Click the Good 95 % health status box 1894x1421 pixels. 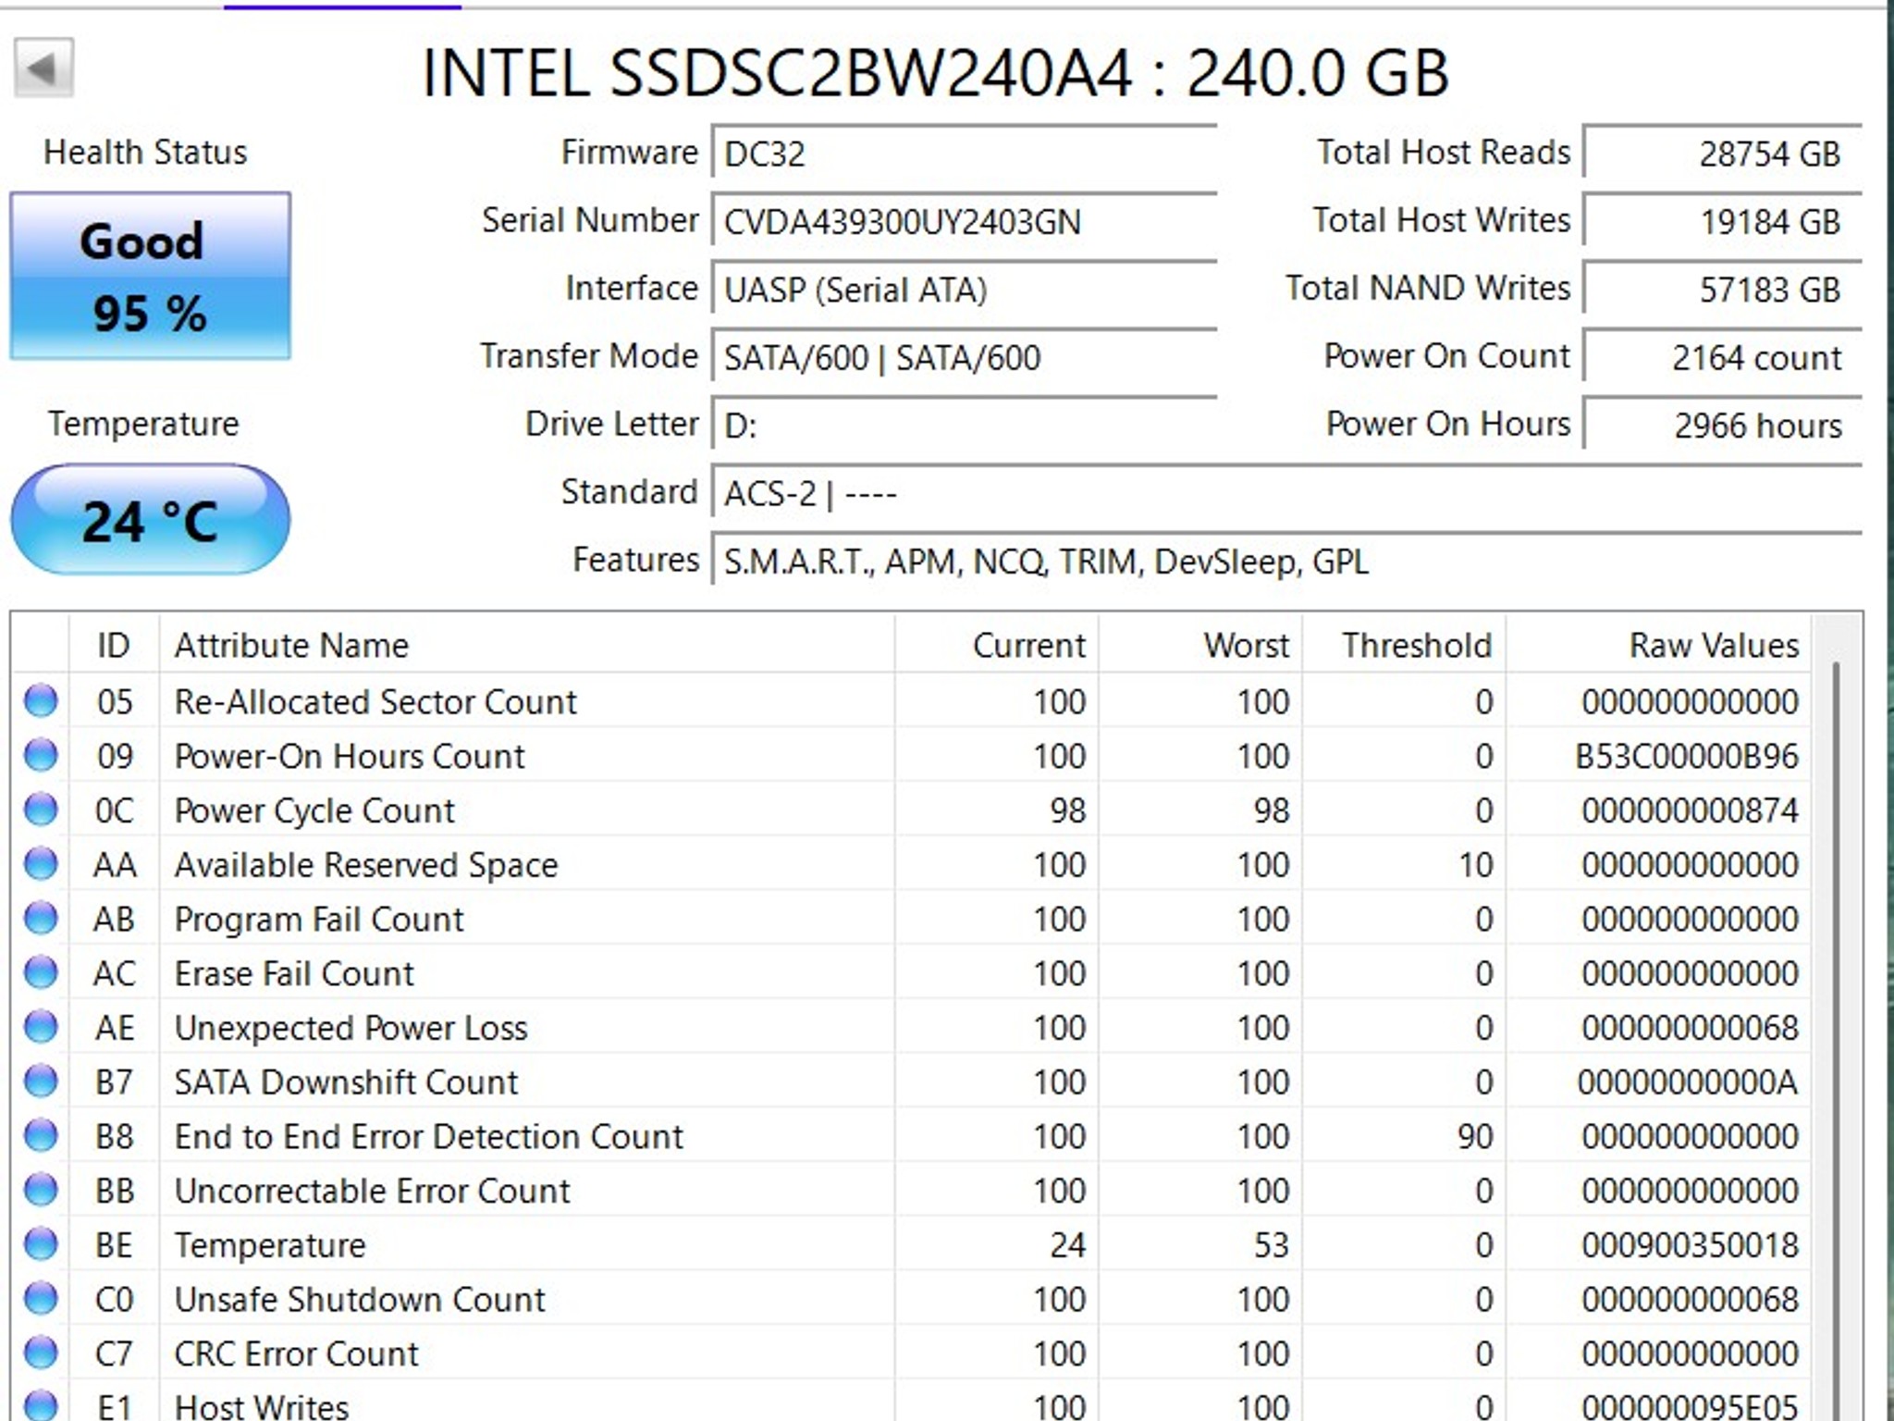point(150,276)
